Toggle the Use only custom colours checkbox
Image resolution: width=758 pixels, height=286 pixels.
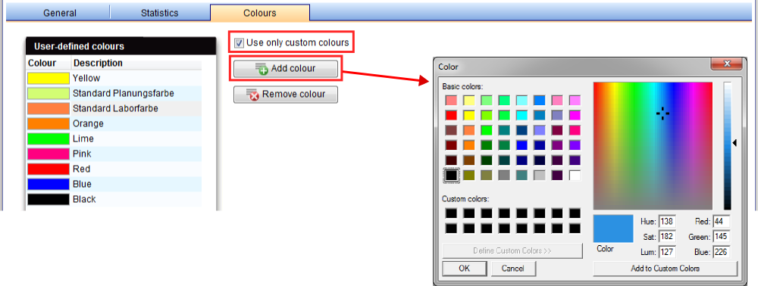(239, 43)
